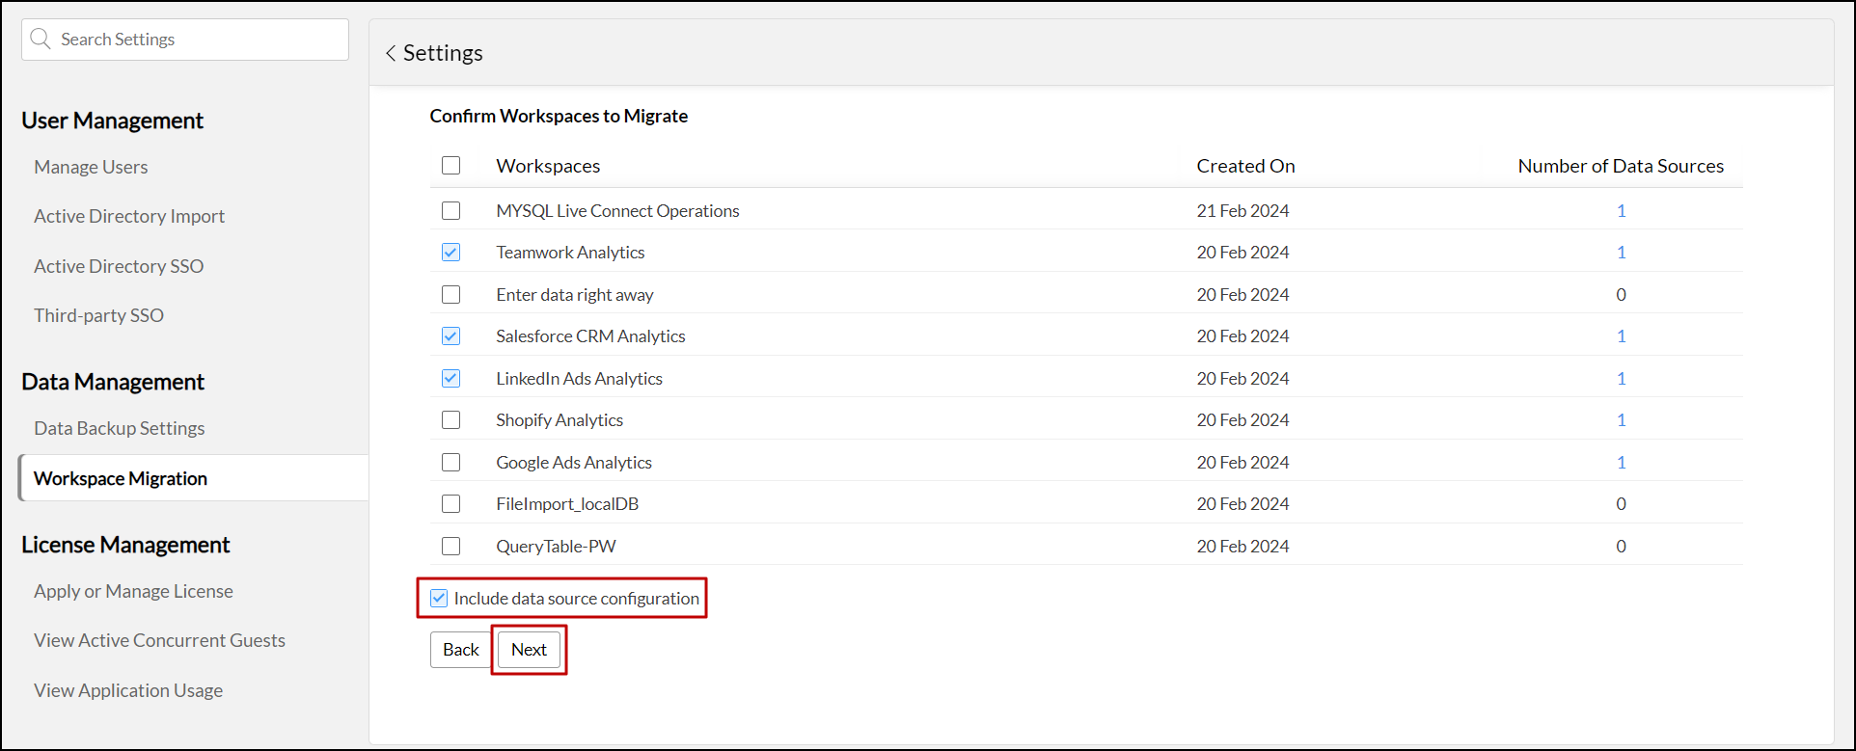Open Apply or Manage License
This screenshot has height=751, width=1856.
[133, 591]
